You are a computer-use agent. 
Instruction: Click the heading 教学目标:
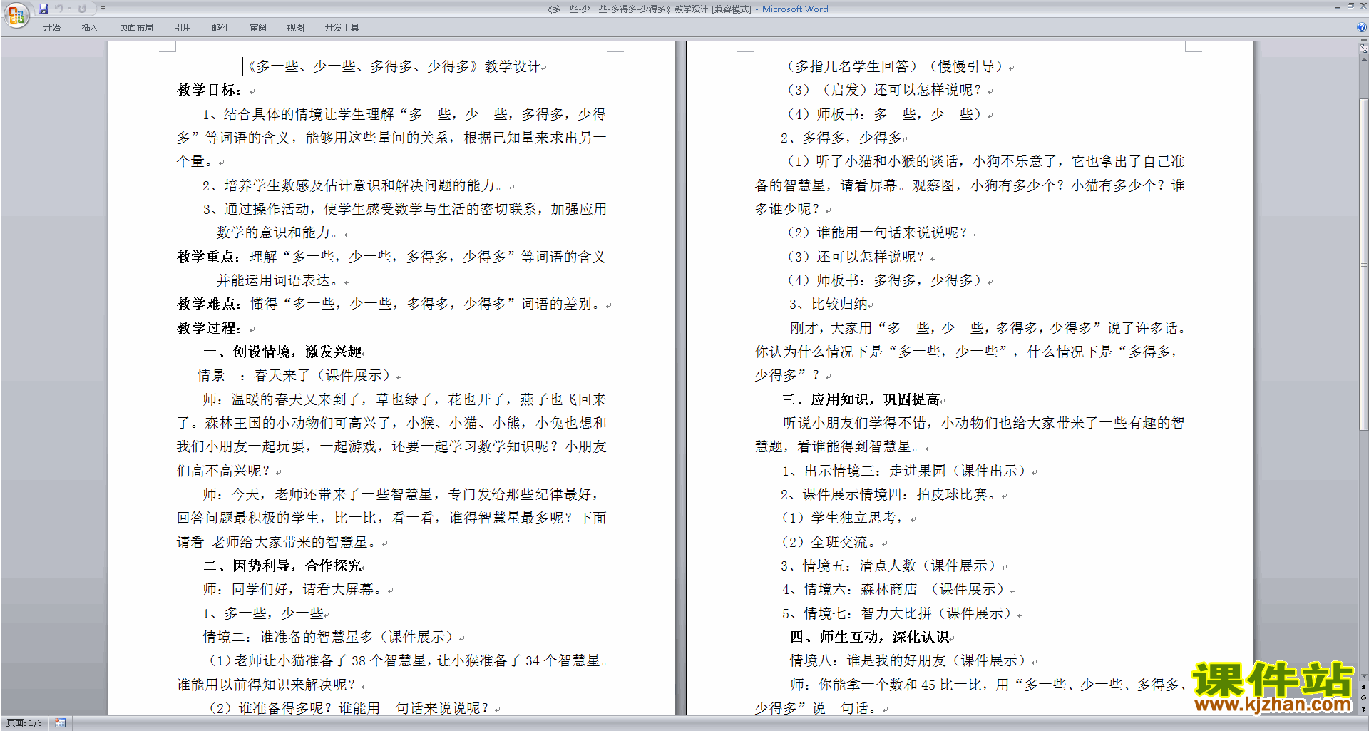[x=209, y=90]
